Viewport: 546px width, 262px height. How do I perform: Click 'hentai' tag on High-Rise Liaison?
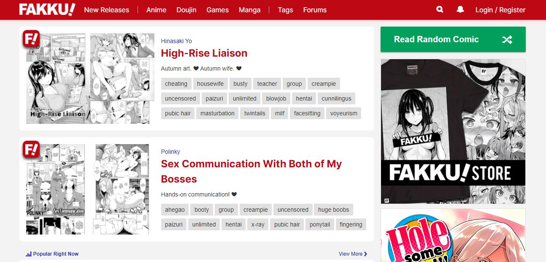coord(304,98)
